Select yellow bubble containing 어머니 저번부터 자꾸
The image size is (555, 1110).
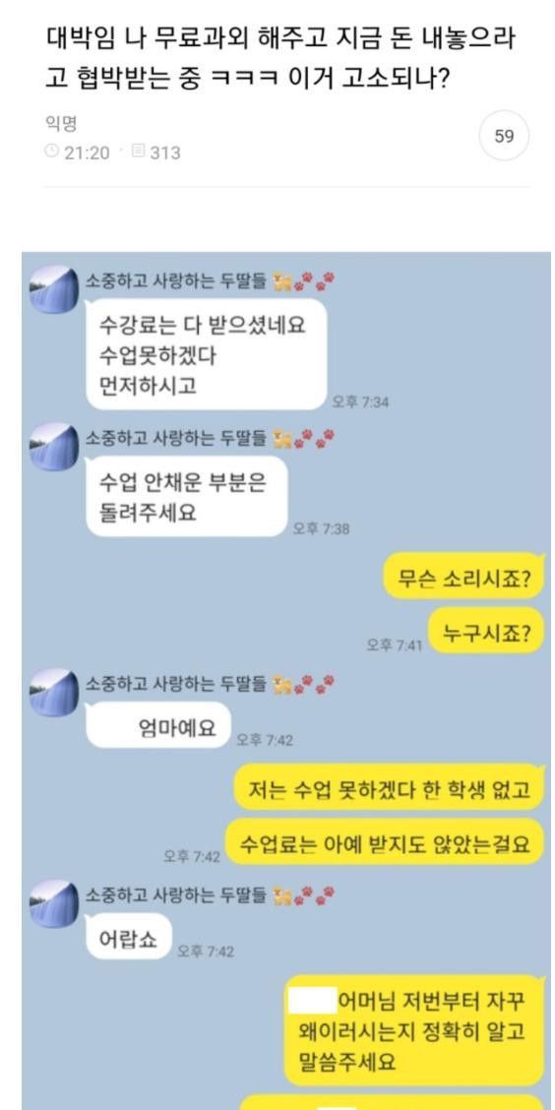(415, 1030)
